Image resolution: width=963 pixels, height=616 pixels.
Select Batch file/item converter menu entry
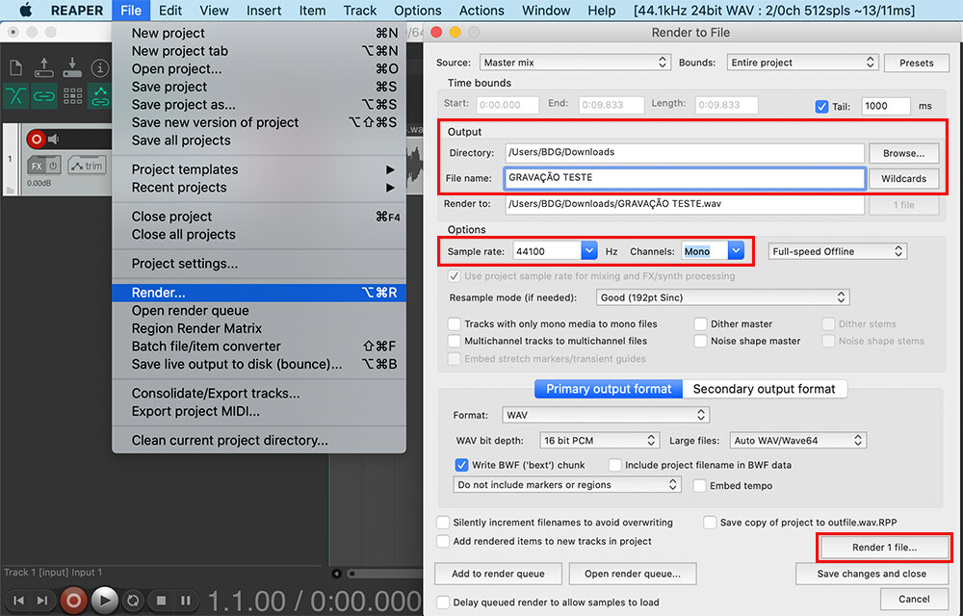258,346
